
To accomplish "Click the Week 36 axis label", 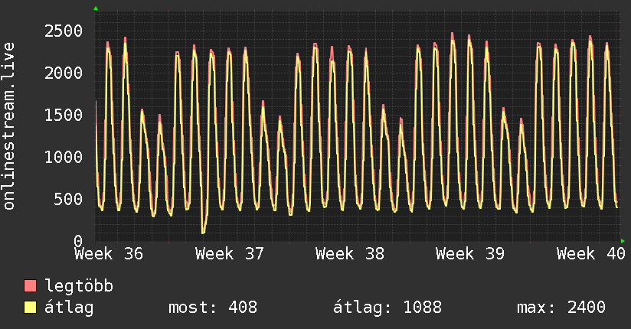I will pos(109,254).
